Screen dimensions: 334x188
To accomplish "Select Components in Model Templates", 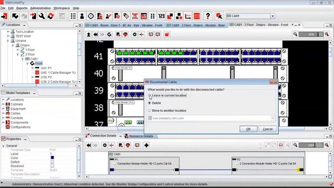I will (19, 123).
